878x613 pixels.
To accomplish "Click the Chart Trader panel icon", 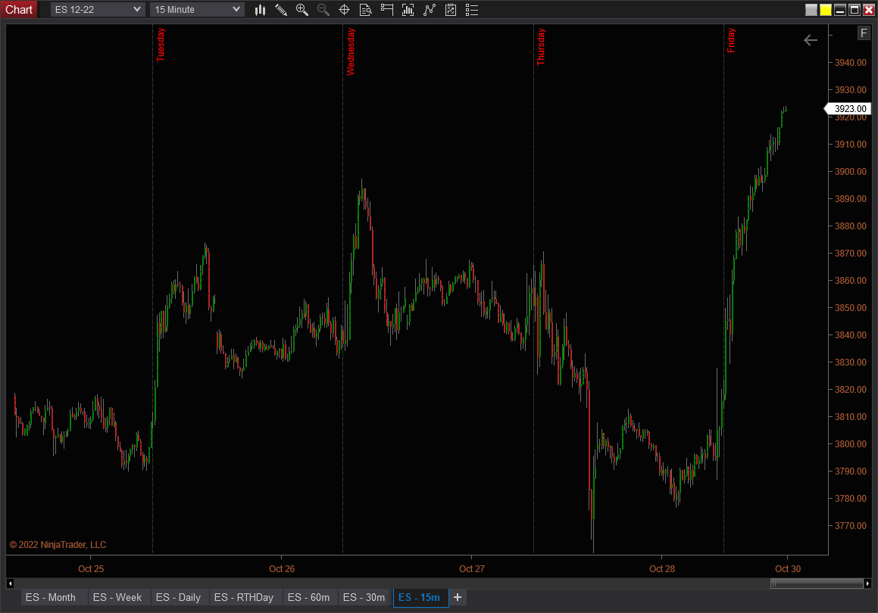I will 386,10.
